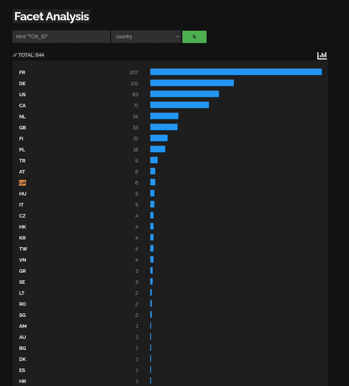Select the GR country label
This screenshot has width=349, height=386.
(x=23, y=271)
